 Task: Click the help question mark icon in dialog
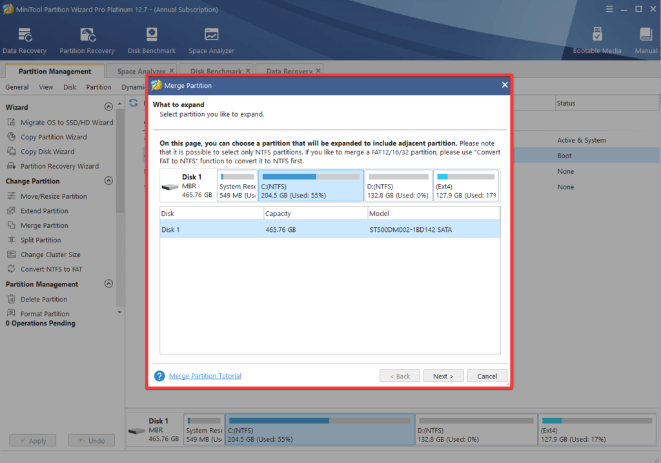(159, 376)
